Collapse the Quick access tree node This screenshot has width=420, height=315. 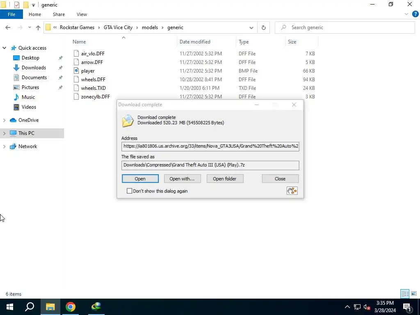point(4,48)
